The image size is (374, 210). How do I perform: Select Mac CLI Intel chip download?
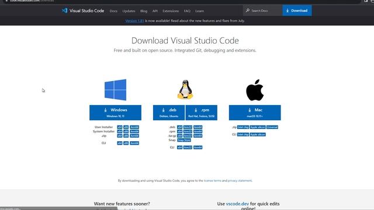pos(243,135)
